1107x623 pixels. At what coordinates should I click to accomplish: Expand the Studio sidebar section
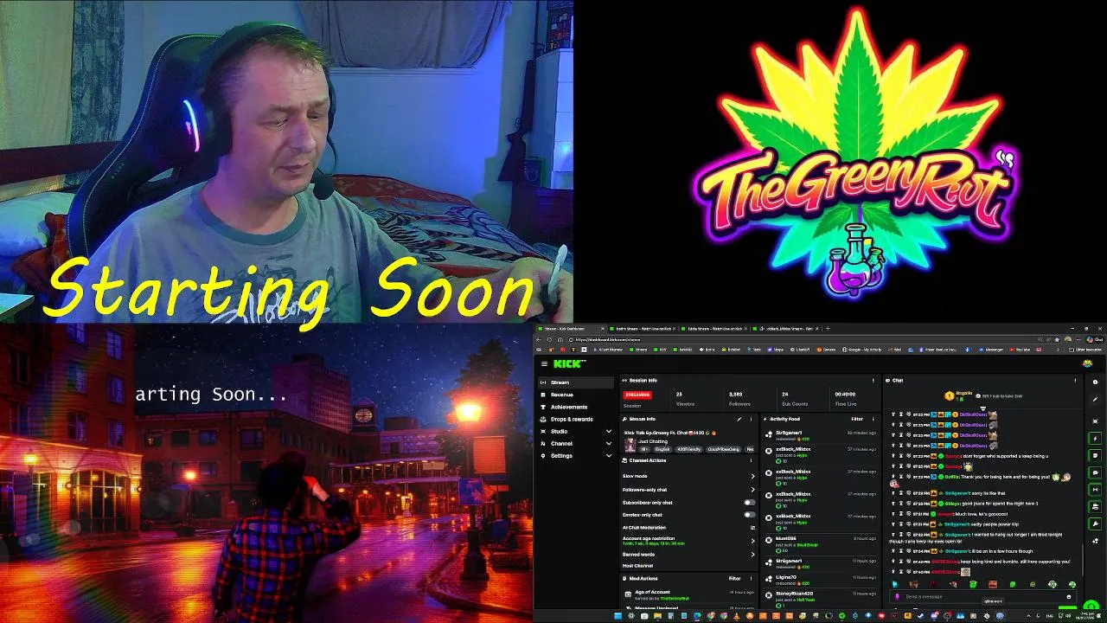click(x=609, y=431)
